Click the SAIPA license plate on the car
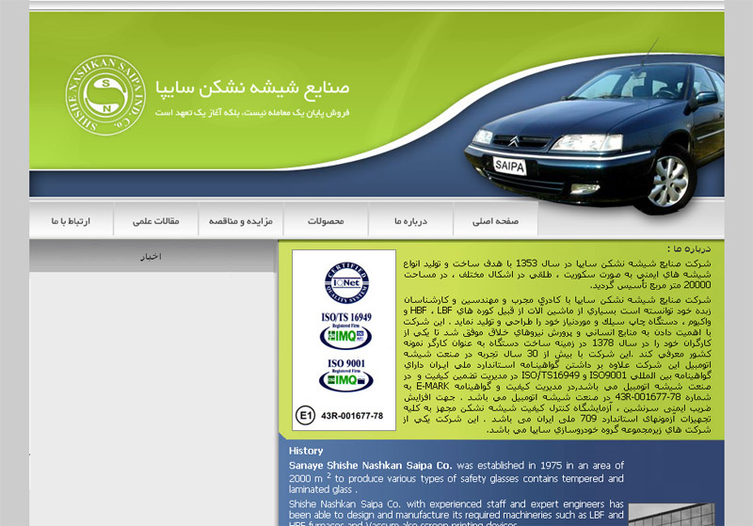The image size is (753, 526). (509, 166)
